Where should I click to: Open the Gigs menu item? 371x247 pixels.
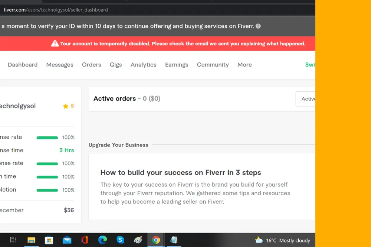point(116,65)
